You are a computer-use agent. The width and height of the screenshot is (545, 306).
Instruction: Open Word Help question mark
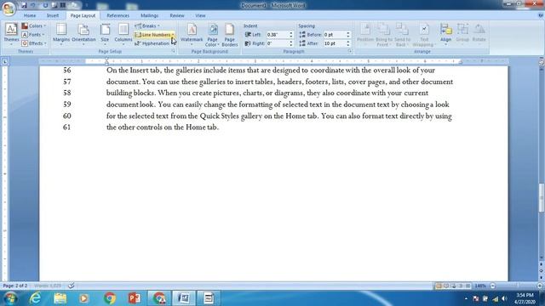(x=541, y=15)
